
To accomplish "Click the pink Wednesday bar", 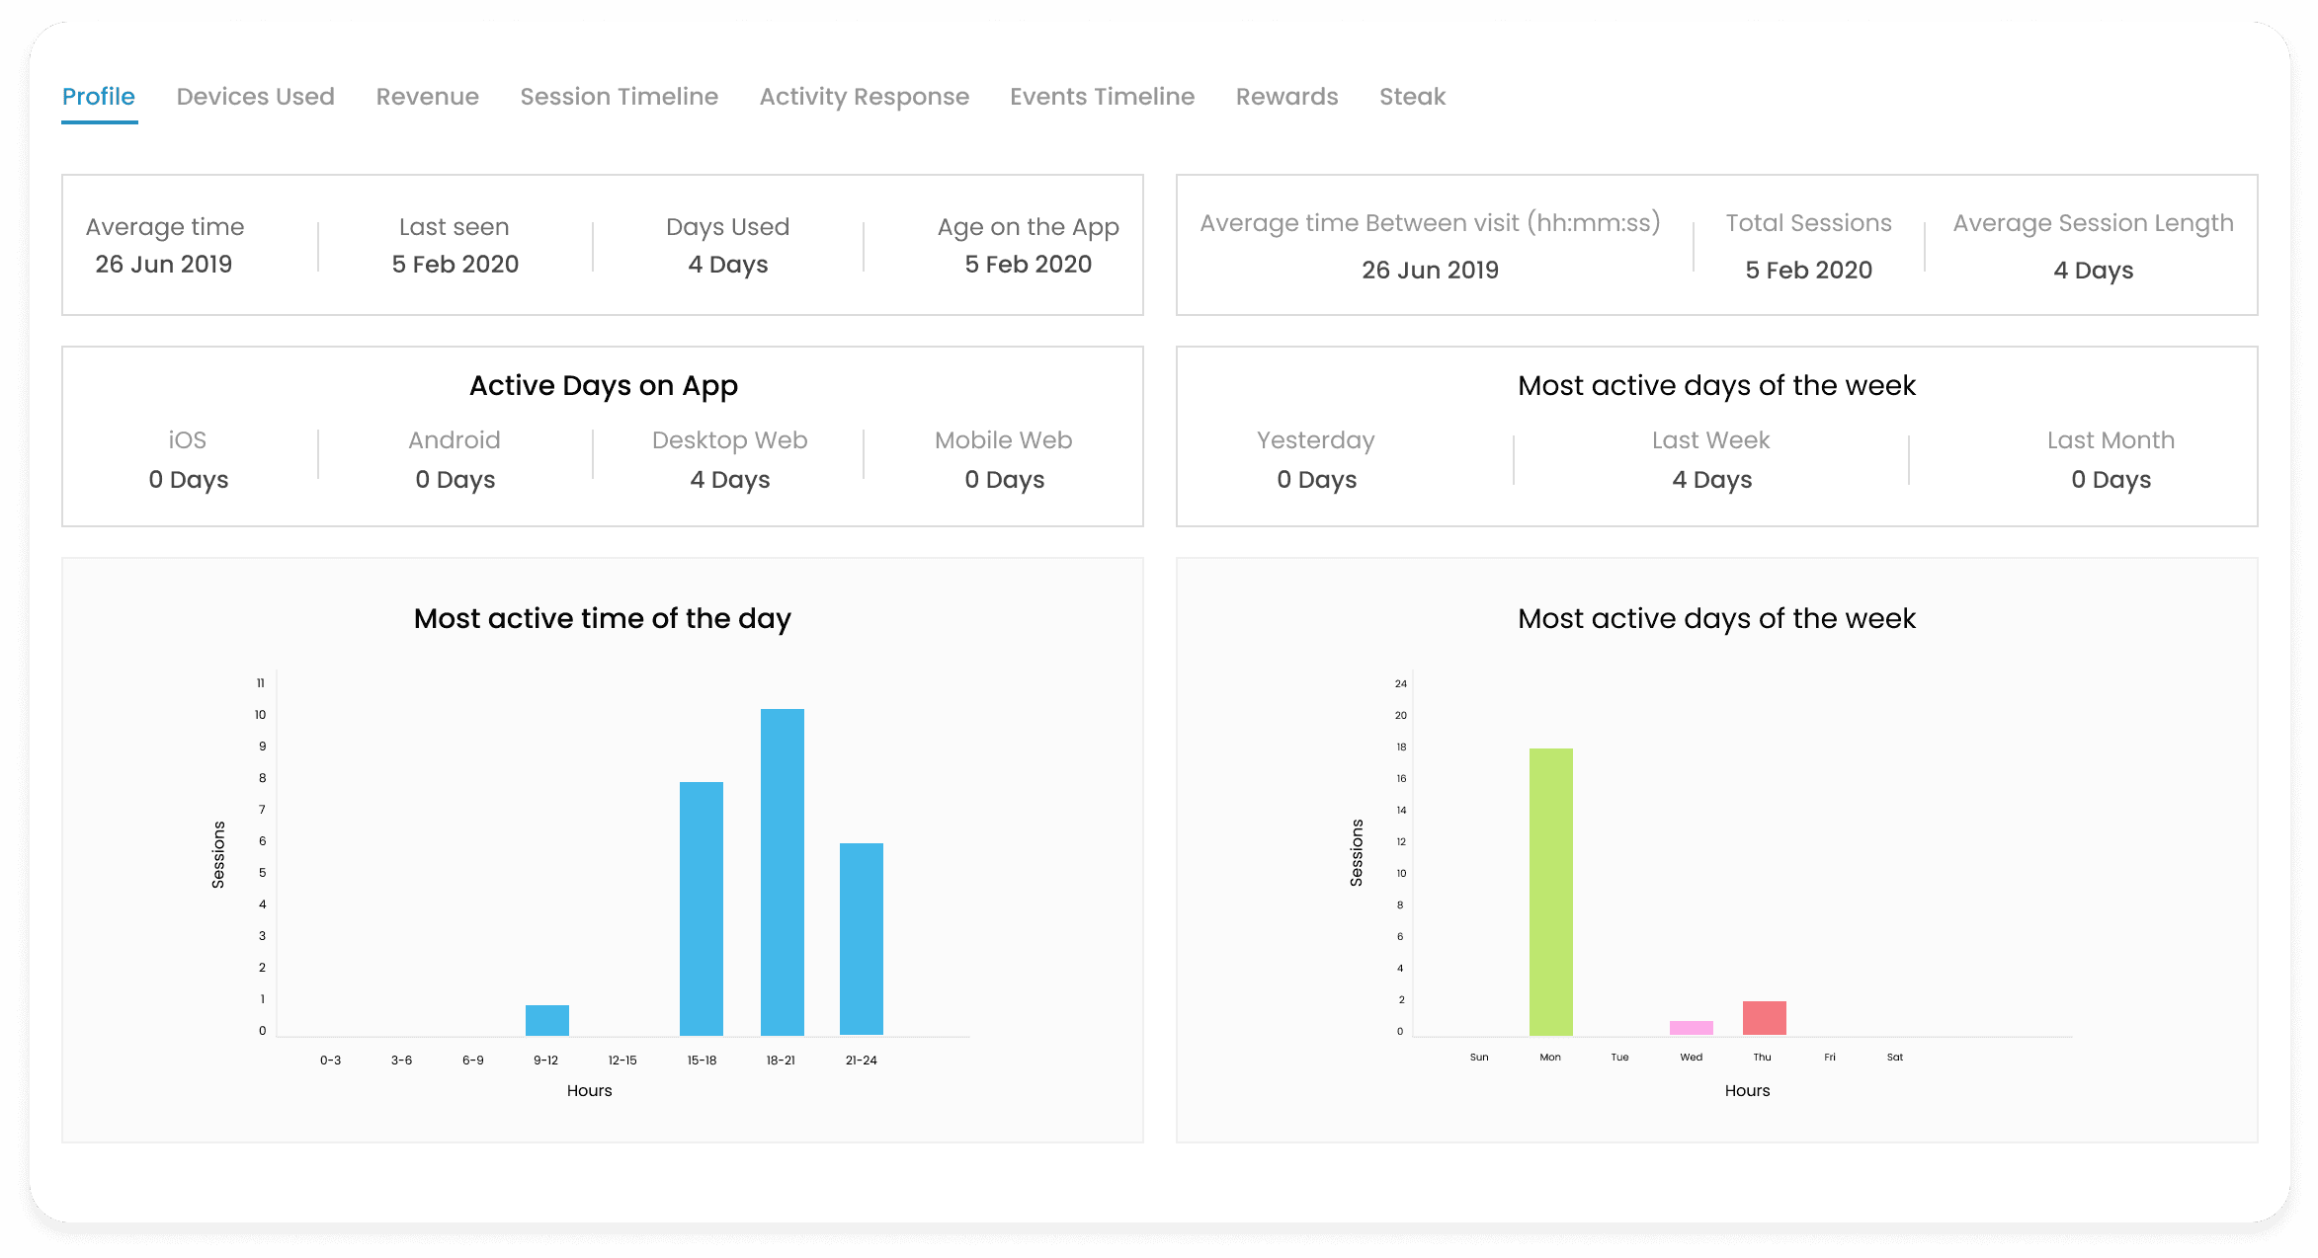I will (1691, 1027).
